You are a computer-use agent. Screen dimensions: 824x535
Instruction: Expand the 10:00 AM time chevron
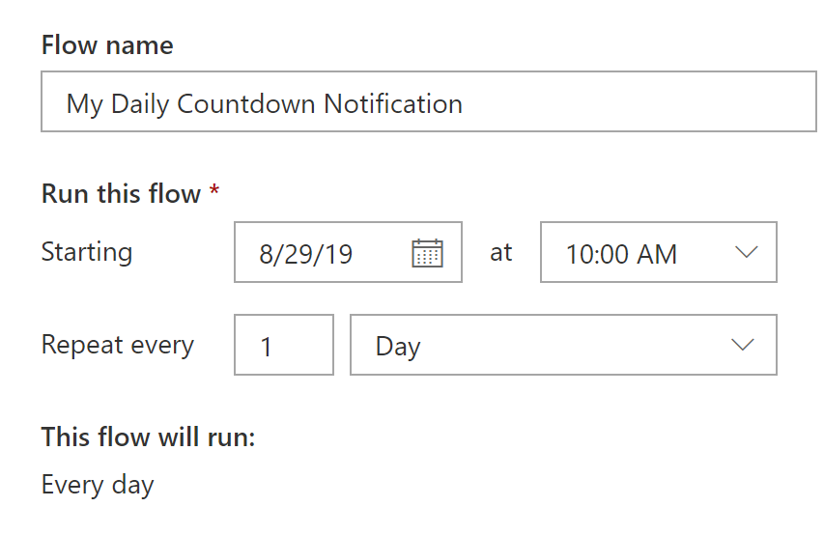point(746,253)
